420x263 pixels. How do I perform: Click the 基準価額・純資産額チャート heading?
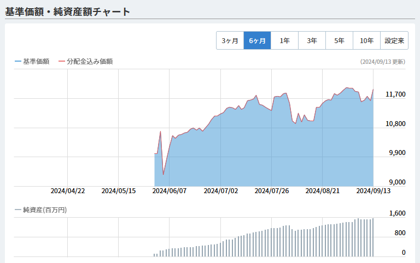(x=67, y=12)
